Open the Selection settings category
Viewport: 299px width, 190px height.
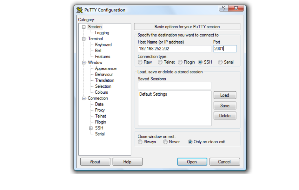103,86
